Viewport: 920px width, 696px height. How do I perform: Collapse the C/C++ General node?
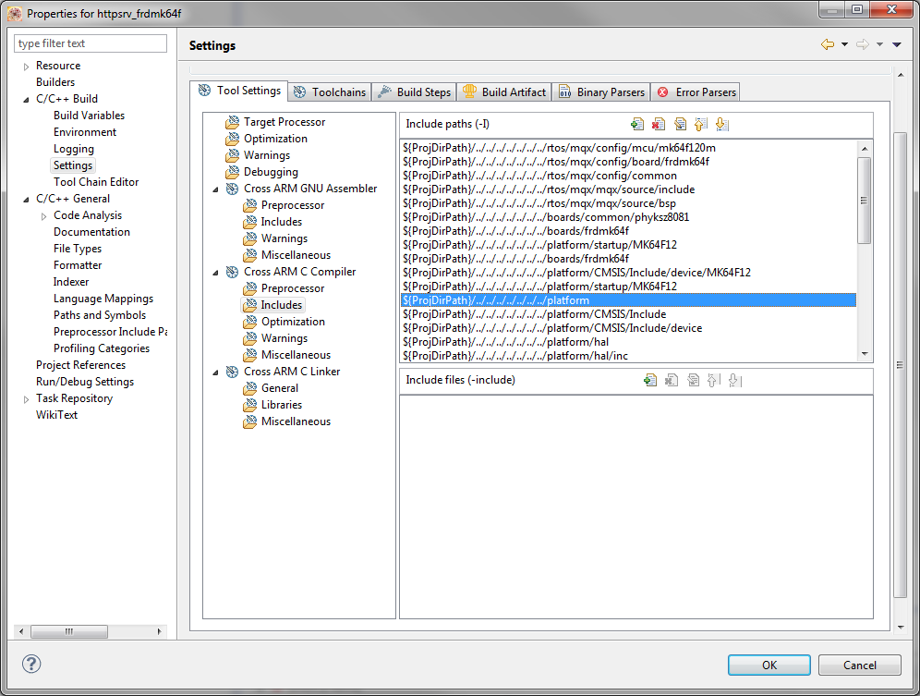click(x=26, y=199)
